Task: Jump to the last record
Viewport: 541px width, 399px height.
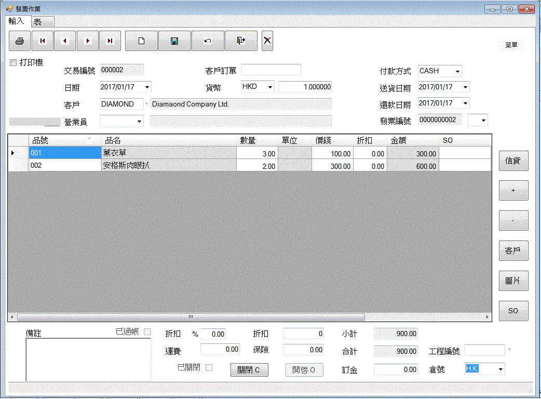Action: click(x=110, y=41)
